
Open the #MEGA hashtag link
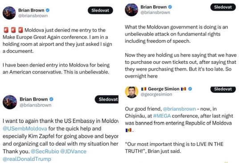click(x=162, y=116)
